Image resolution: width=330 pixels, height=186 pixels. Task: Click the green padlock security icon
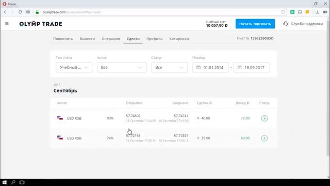(x=37, y=12)
